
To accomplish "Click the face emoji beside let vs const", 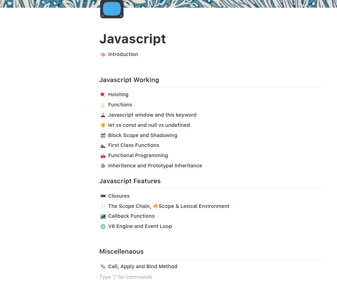I will (x=103, y=125).
